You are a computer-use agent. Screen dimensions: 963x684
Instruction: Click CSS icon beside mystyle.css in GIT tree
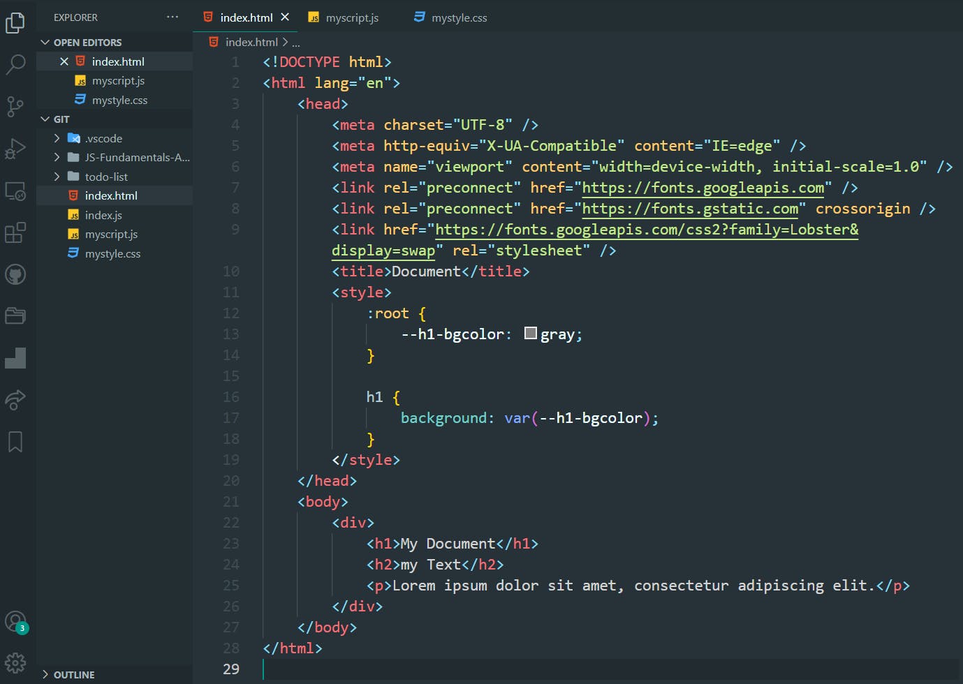(x=73, y=253)
